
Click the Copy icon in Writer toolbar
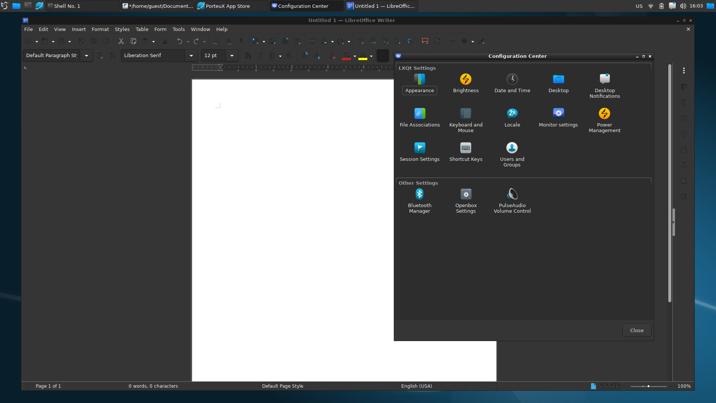coord(133,41)
